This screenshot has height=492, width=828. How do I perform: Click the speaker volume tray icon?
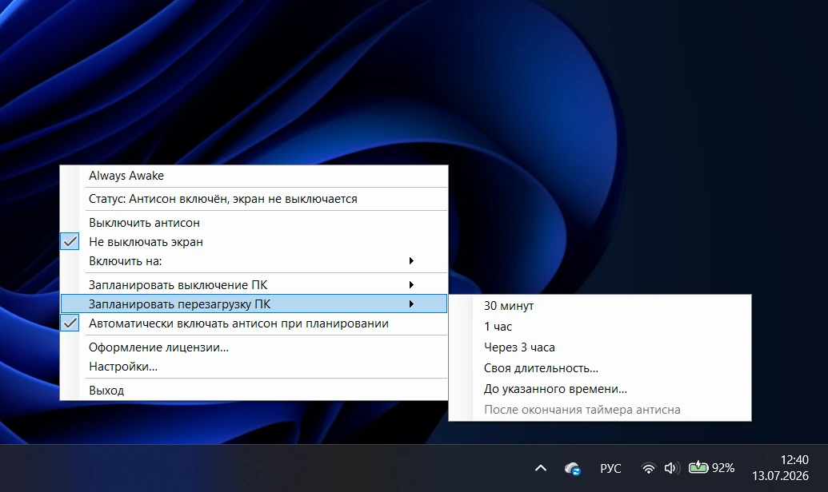tap(670, 468)
